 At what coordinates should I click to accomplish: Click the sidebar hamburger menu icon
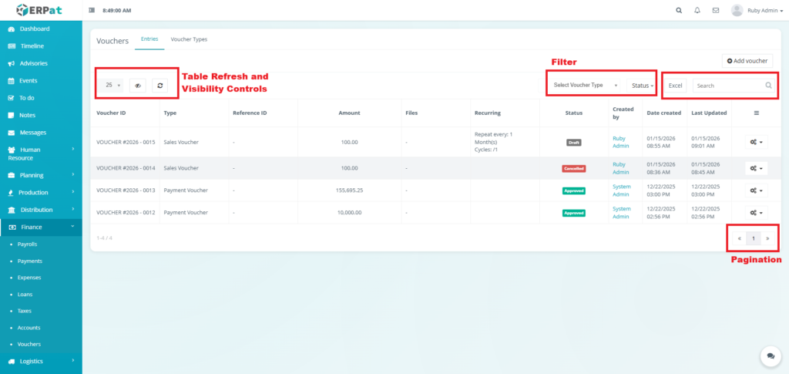[x=92, y=11]
